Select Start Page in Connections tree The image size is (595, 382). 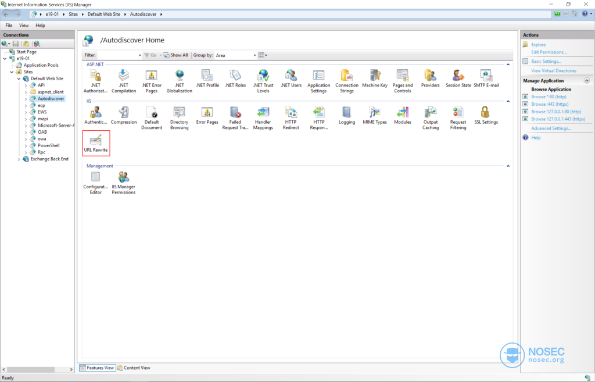pos(27,52)
